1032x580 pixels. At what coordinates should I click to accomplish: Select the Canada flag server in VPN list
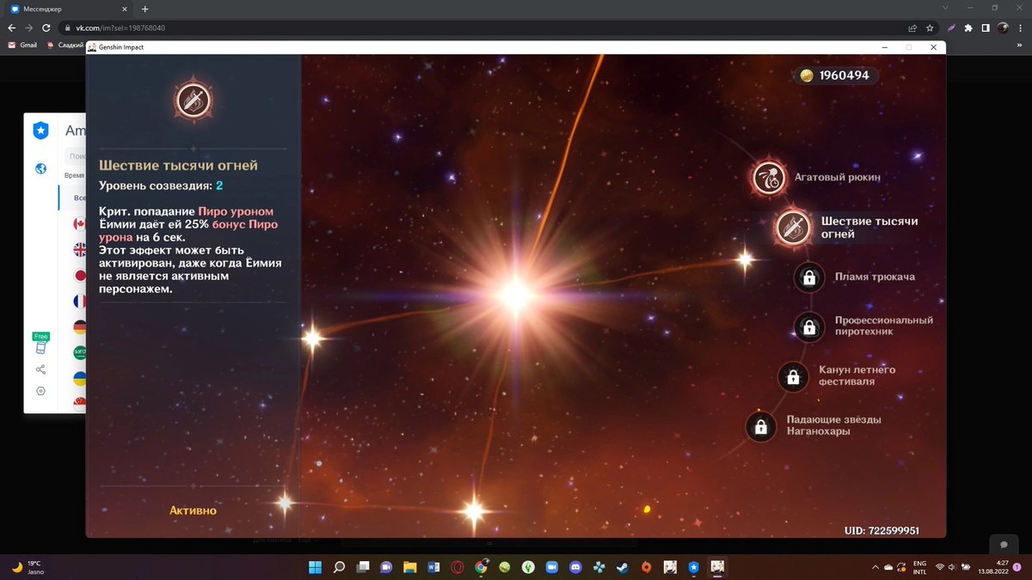pos(79,224)
